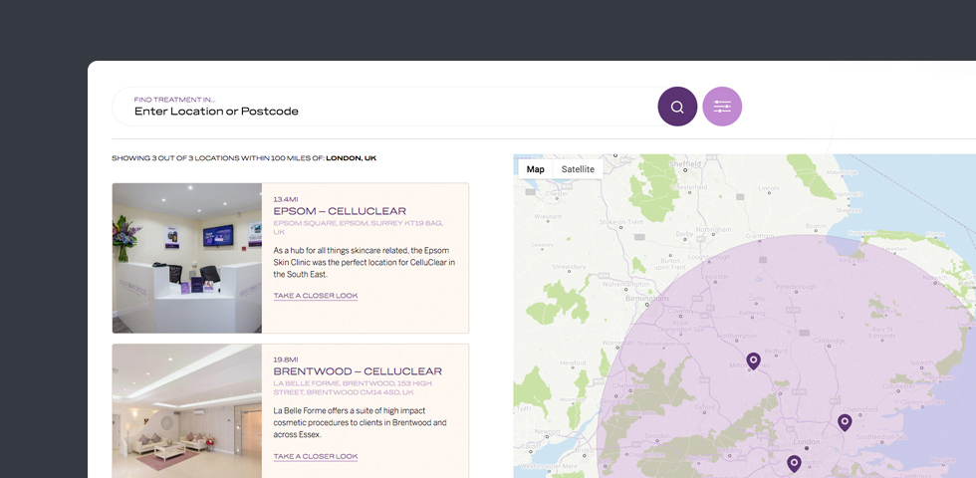Open the Brentwood La Belle Forme photo
Screen dimensions: 976x478
[187, 410]
